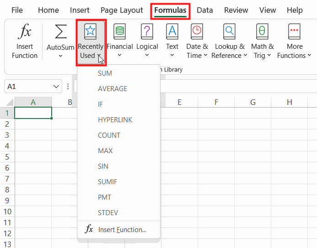317x248 pixels.
Task: Expand the Name Box dropdown arrow
Action: (56, 87)
